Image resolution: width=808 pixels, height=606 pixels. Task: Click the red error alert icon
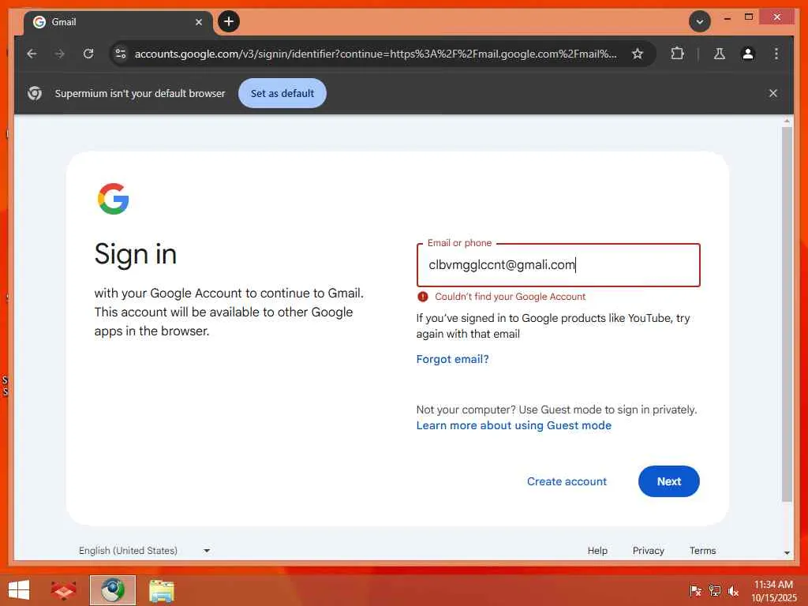click(423, 297)
